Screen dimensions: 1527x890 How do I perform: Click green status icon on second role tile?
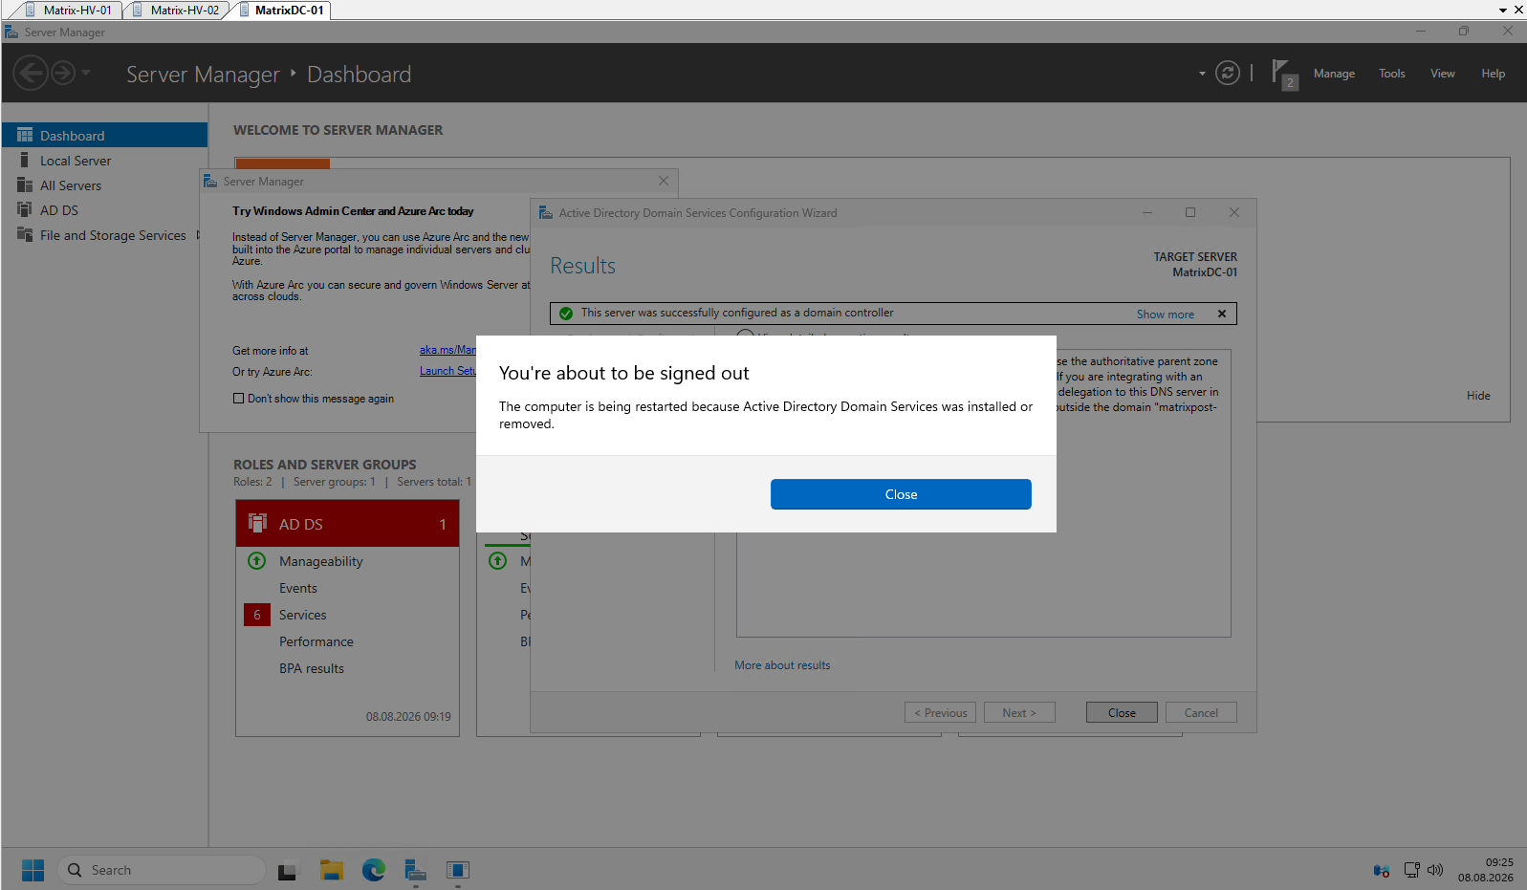click(497, 561)
